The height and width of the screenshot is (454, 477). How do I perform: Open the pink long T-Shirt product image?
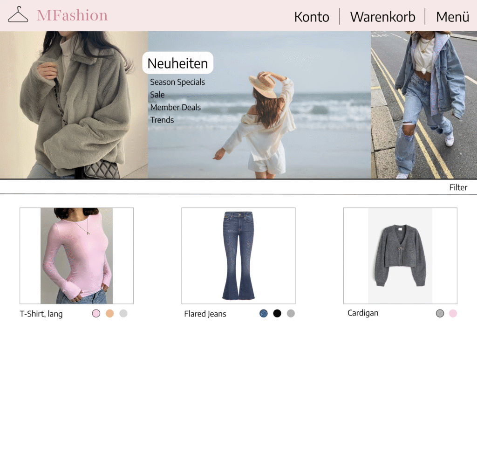coord(76,255)
